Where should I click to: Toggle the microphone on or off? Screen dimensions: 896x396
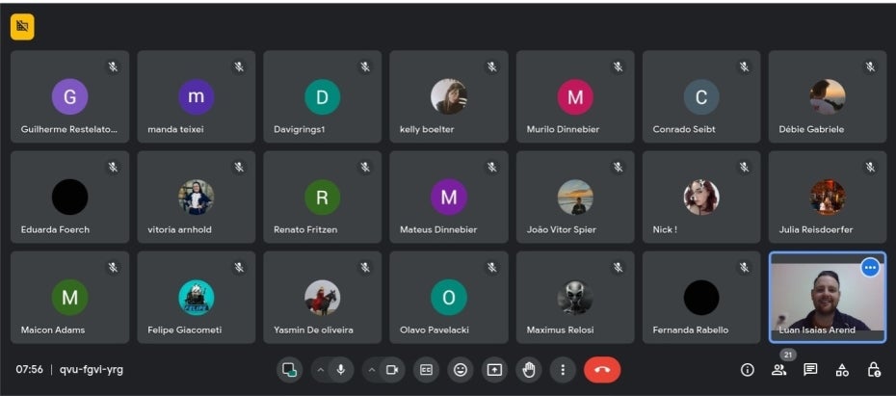340,369
